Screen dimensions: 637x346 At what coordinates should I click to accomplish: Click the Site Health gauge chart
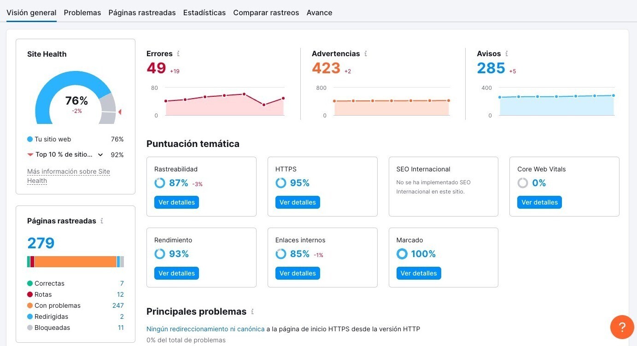(x=76, y=98)
